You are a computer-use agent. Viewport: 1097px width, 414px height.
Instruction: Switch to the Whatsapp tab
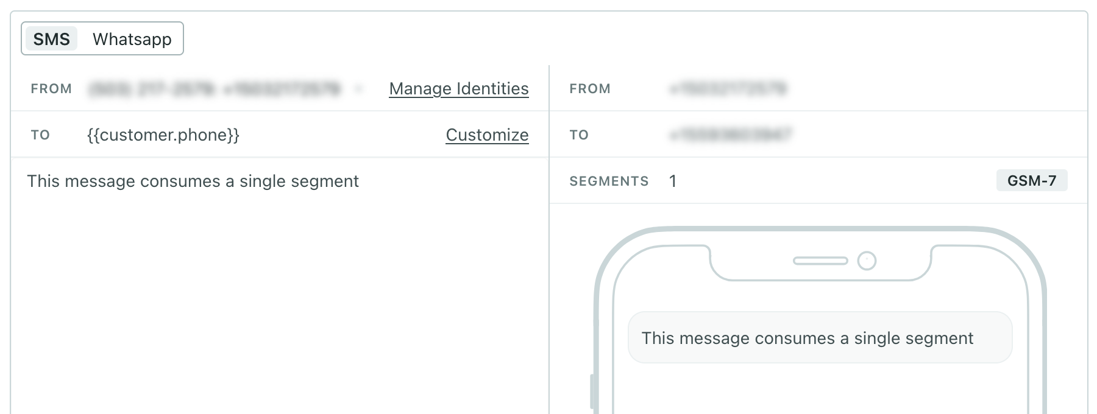(132, 39)
